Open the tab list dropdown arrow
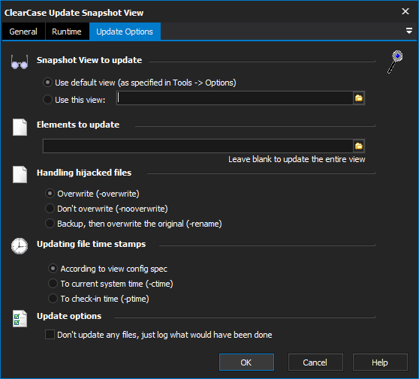Screen dimensions: 419x379 pyautogui.click(x=408, y=31)
